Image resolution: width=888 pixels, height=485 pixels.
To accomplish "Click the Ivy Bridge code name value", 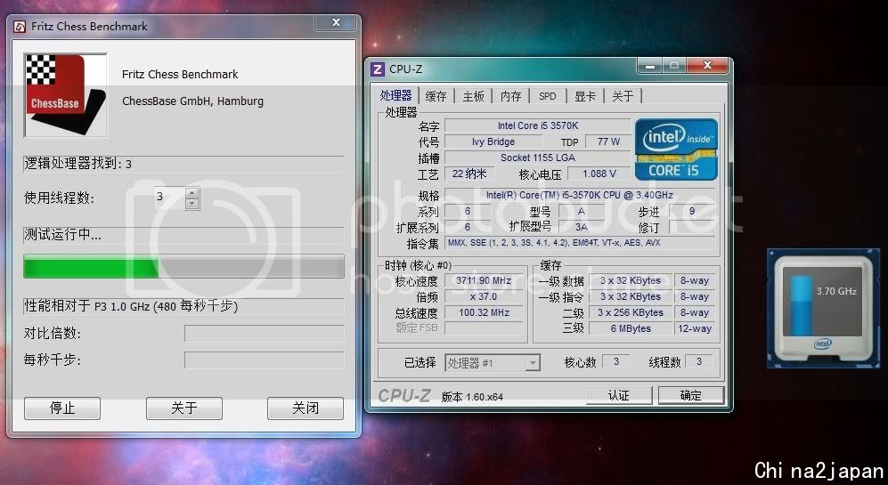I will 493,141.
